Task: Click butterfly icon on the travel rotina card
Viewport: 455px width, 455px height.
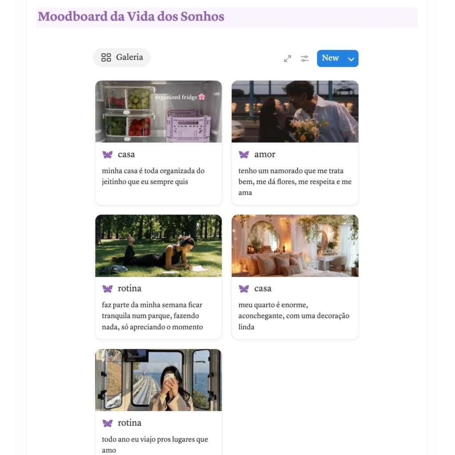Action: pos(108,423)
